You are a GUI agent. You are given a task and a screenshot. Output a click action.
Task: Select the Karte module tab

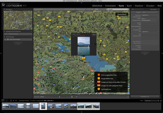click(121, 6)
